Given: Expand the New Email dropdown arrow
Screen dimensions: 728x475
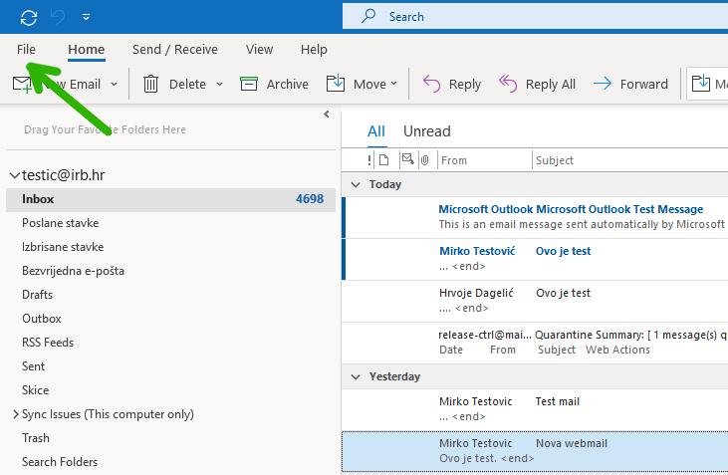Looking at the screenshot, I should (x=114, y=85).
